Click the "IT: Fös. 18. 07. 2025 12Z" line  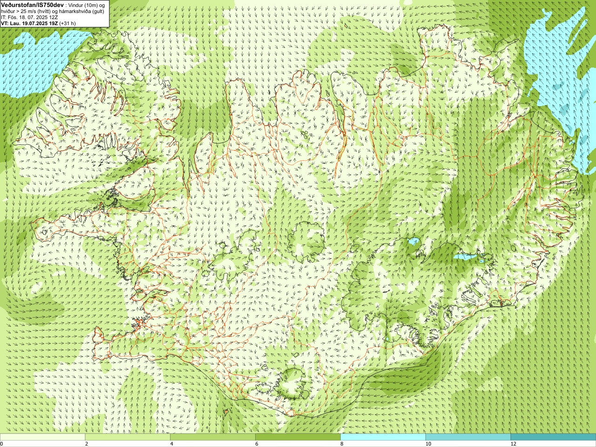tap(29, 17)
